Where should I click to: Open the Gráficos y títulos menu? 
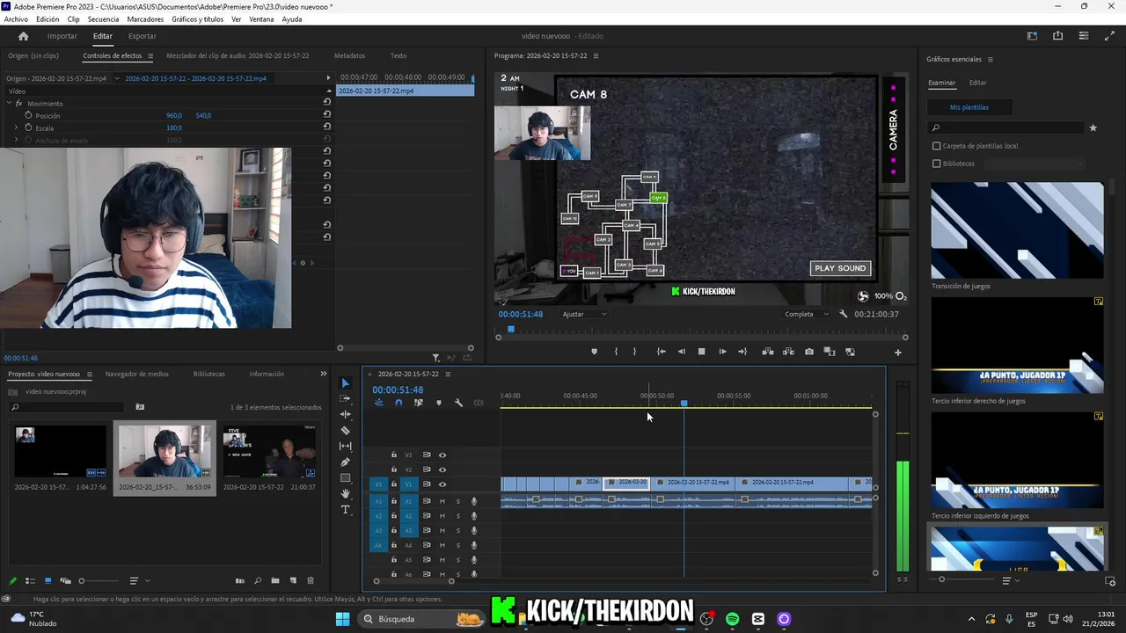tap(197, 19)
